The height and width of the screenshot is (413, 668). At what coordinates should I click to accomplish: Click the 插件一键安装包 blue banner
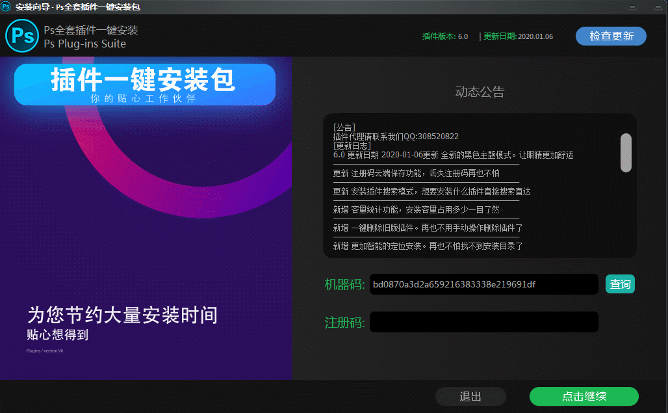coord(145,85)
